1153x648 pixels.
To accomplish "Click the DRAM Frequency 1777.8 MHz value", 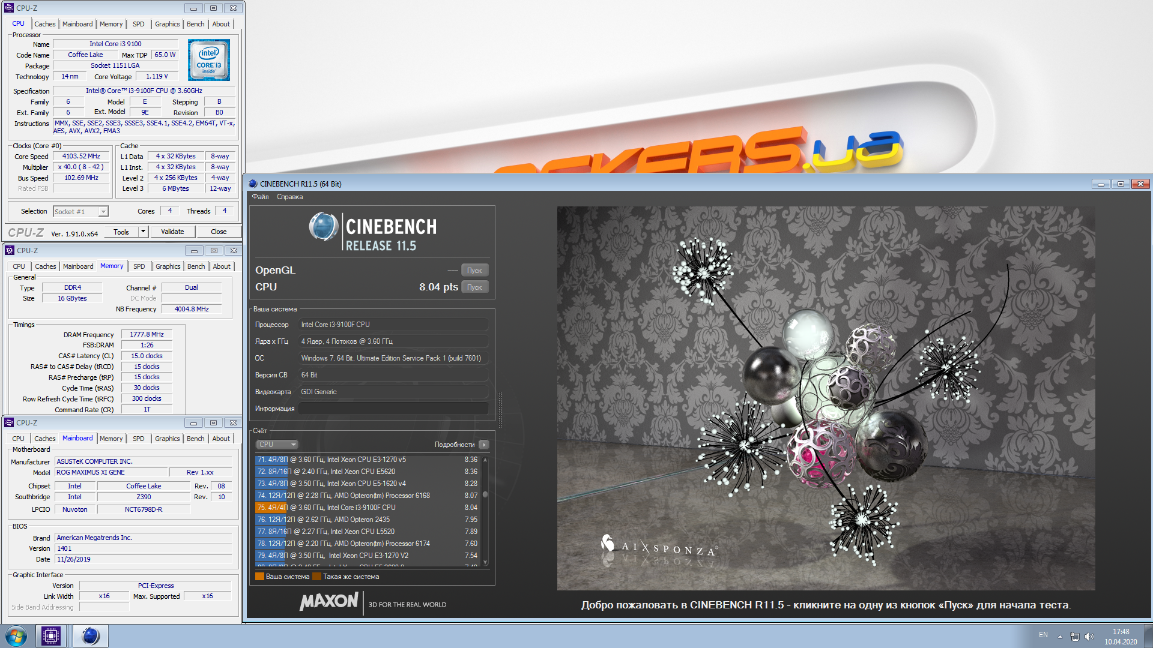I will pos(147,334).
